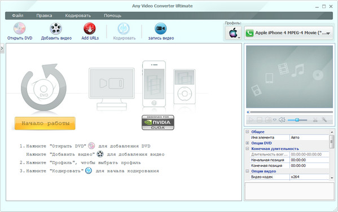Click the properties panel scroll down arrow
This screenshot has width=338, height=212.
coord(332,178)
